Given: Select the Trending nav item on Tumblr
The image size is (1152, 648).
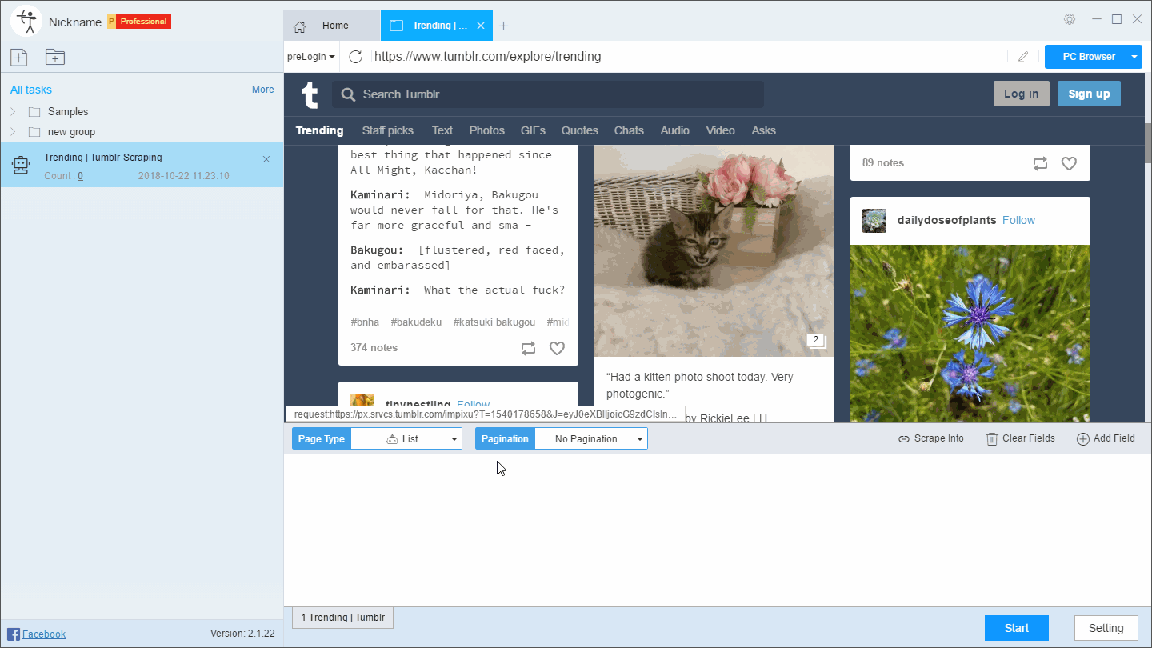Looking at the screenshot, I should coord(319,130).
